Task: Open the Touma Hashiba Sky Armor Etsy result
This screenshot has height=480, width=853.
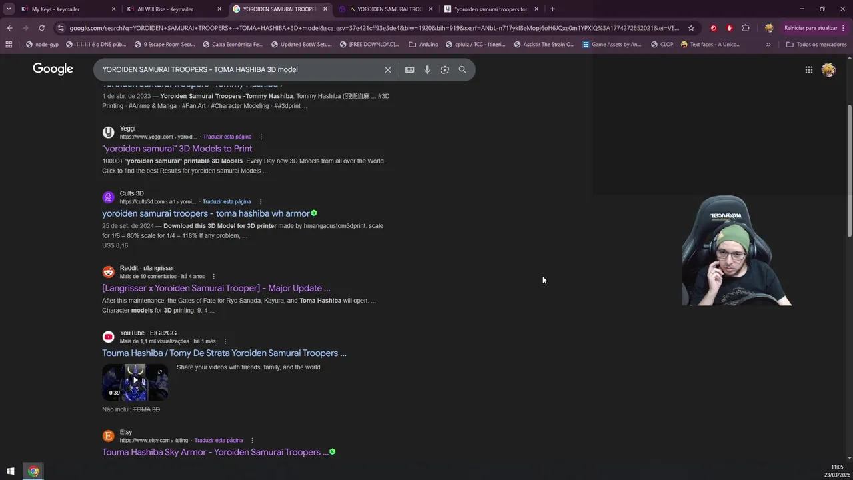Action: [x=215, y=452]
